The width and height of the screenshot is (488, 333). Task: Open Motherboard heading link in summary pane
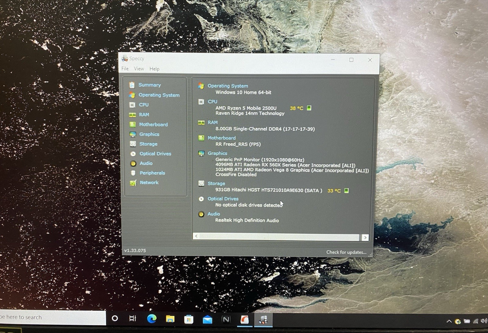point(222,138)
